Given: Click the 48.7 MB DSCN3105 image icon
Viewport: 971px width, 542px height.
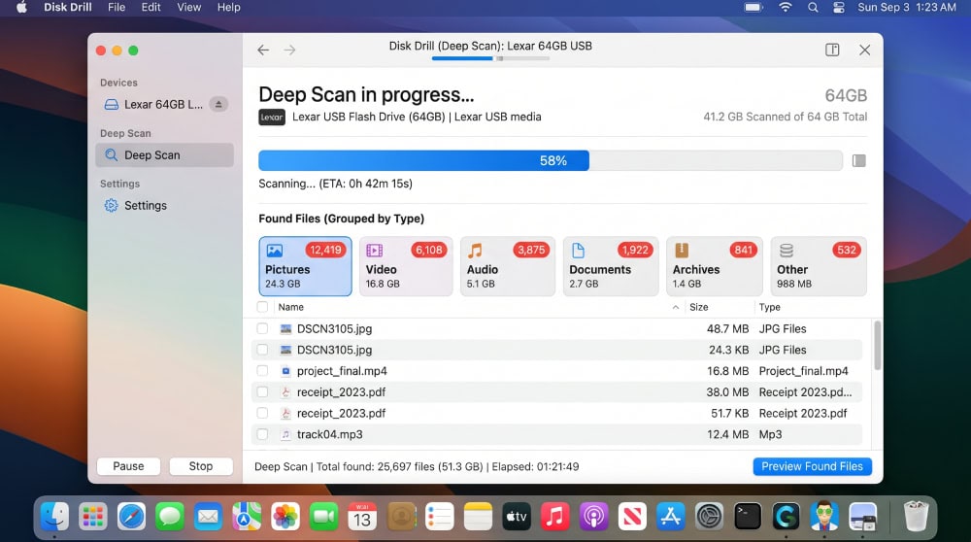Looking at the screenshot, I should coord(285,329).
